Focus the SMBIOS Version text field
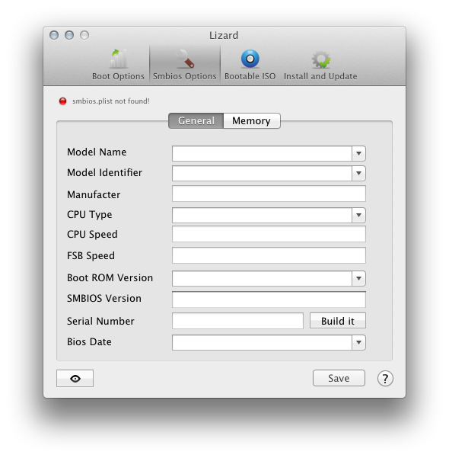This screenshot has width=449, height=458. (x=269, y=299)
